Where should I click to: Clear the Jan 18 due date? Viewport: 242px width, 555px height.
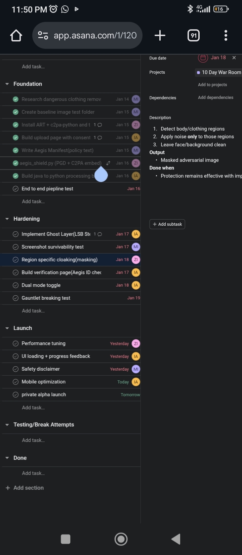[x=234, y=58]
